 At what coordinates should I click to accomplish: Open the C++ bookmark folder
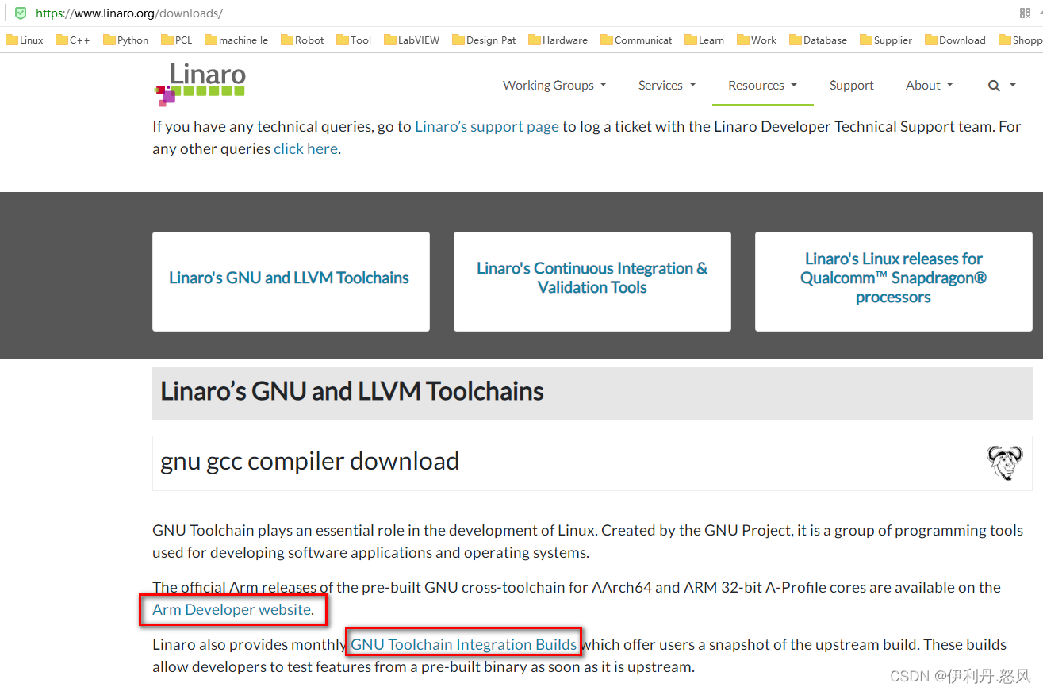pos(73,40)
